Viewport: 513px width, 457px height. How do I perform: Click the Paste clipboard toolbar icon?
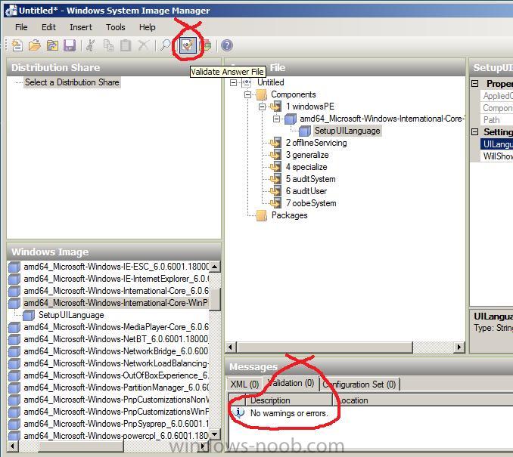click(126, 45)
